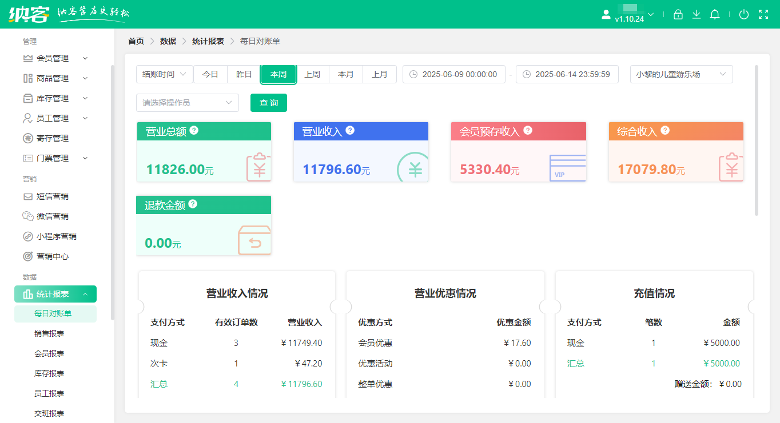Open the 结账时间 dropdown
Viewport: 780px width, 423px height.
[164, 74]
